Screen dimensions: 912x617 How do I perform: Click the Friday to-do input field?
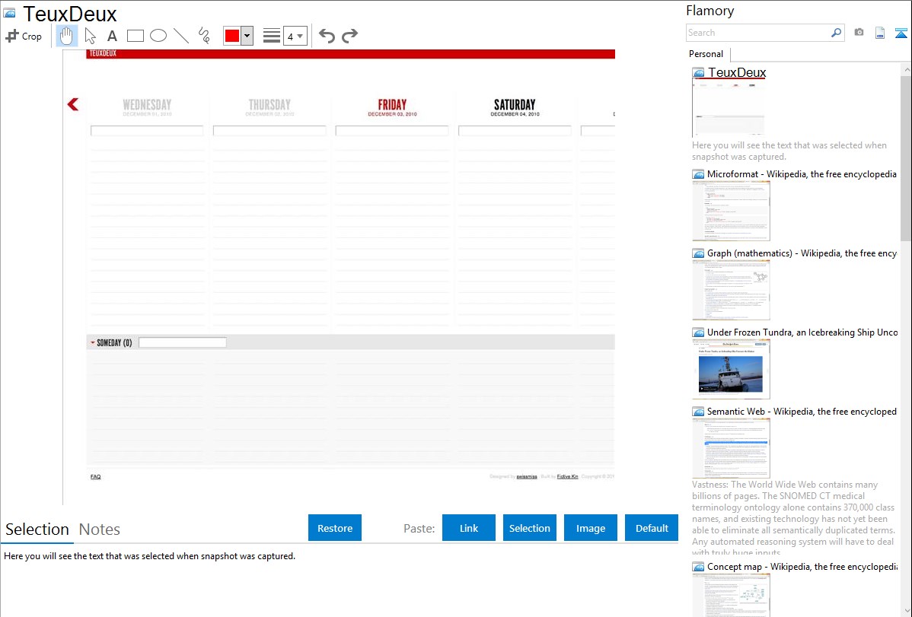coord(392,131)
